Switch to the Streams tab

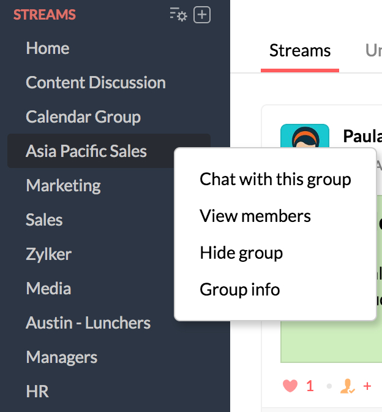click(x=300, y=51)
